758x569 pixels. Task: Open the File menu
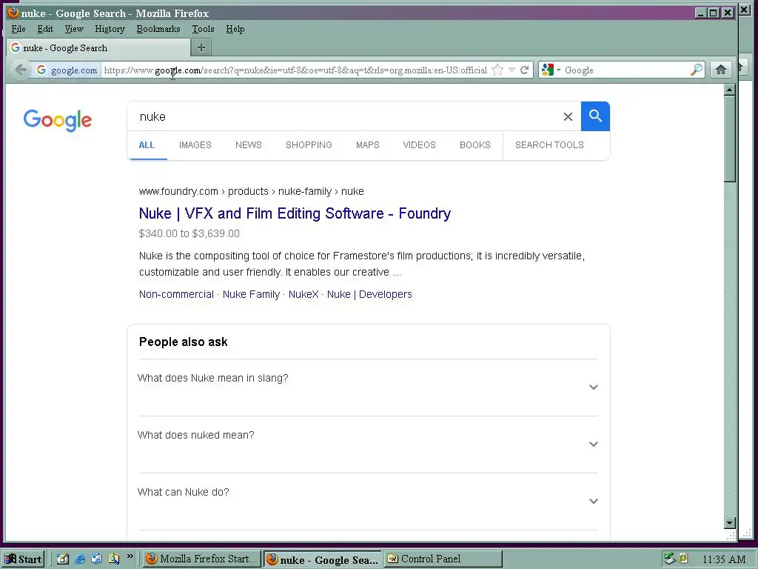19,29
